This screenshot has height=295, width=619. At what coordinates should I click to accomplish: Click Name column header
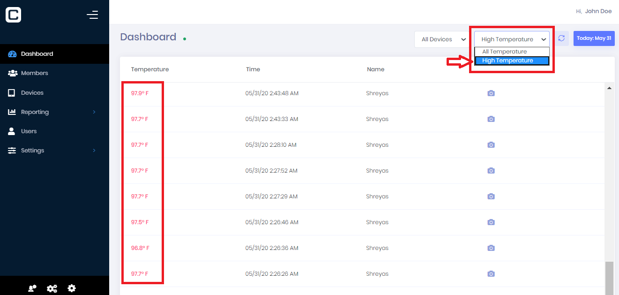point(376,69)
